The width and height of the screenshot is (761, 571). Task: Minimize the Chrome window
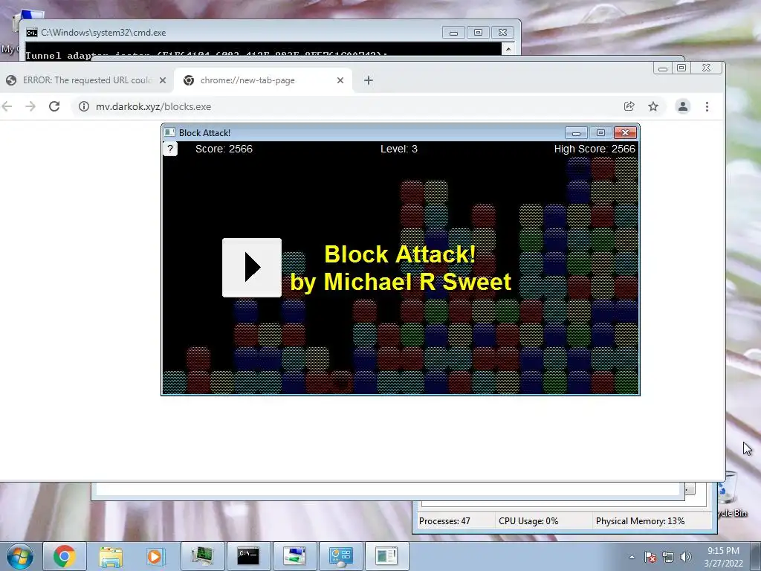pyautogui.click(x=662, y=68)
